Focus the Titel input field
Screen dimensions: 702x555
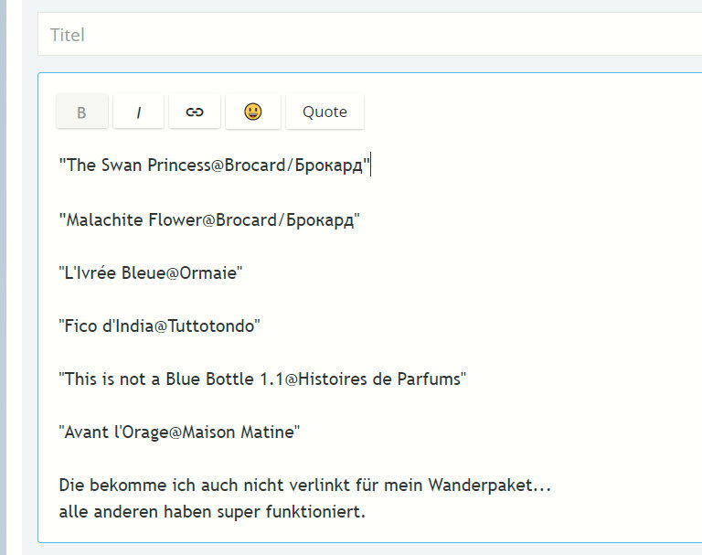(370, 35)
